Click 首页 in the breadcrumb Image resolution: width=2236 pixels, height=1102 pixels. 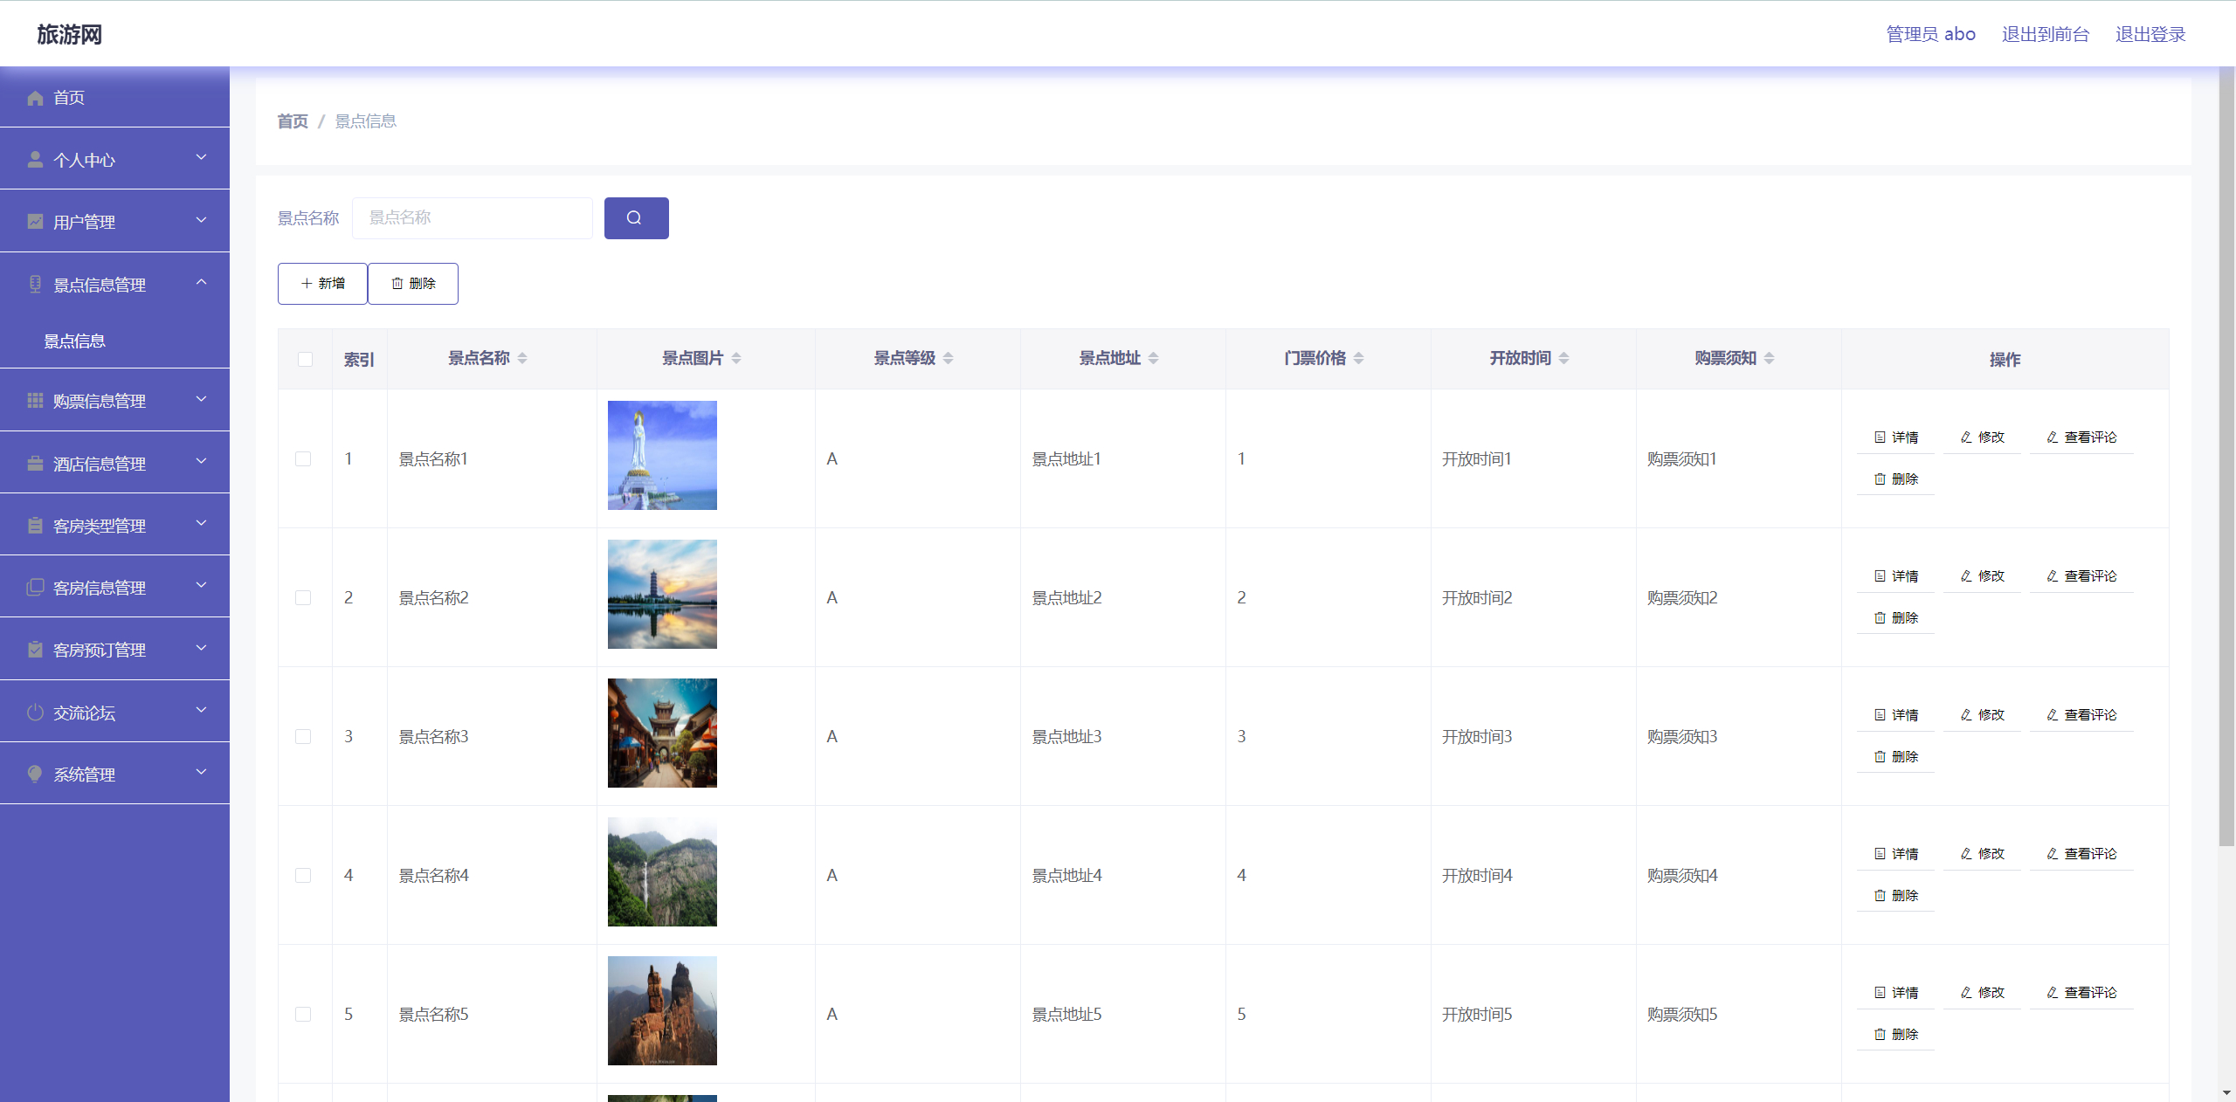[x=292, y=121]
